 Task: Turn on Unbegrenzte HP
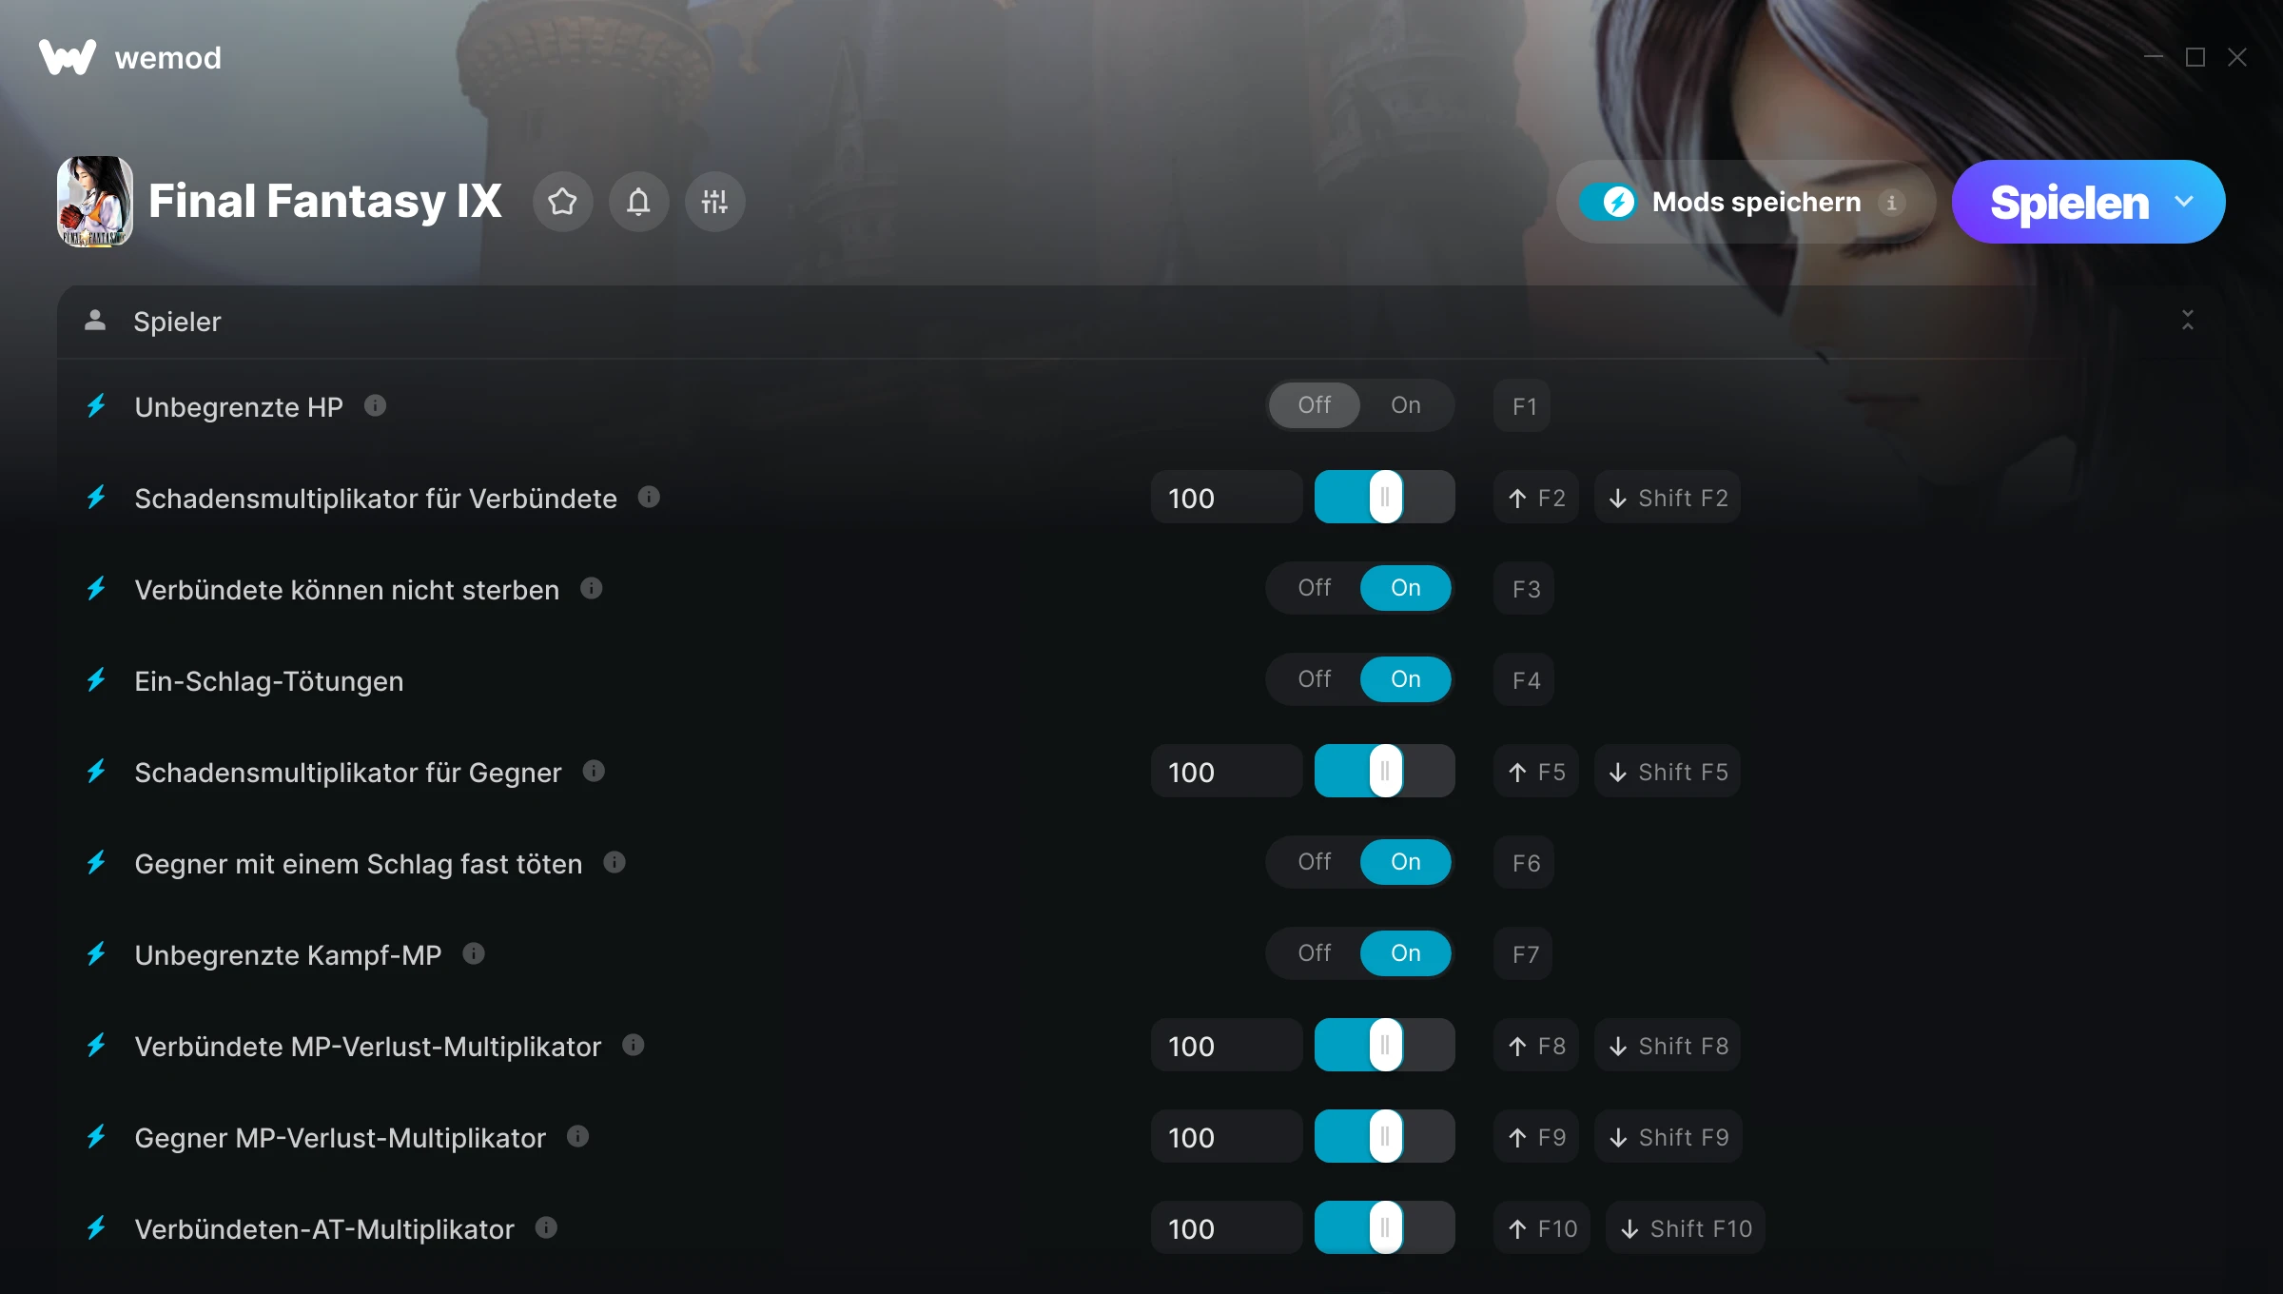coord(1405,405)
